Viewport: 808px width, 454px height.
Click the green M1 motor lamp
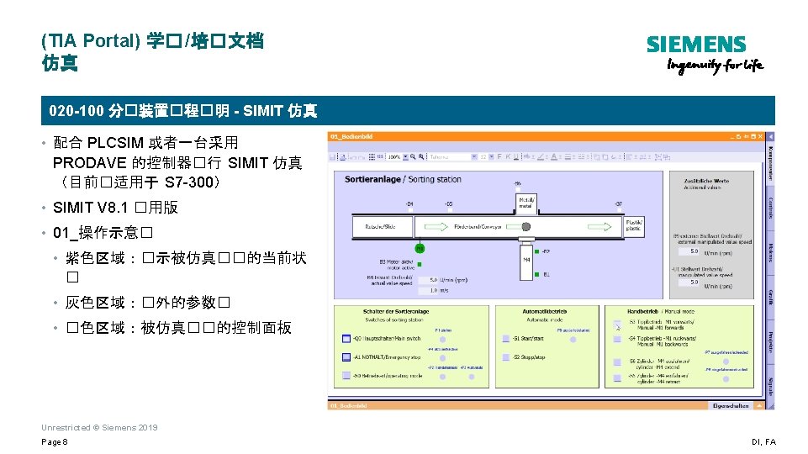[x=420, y=248]
